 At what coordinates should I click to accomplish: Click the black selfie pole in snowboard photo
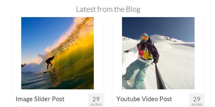click(x=160, y=77)
